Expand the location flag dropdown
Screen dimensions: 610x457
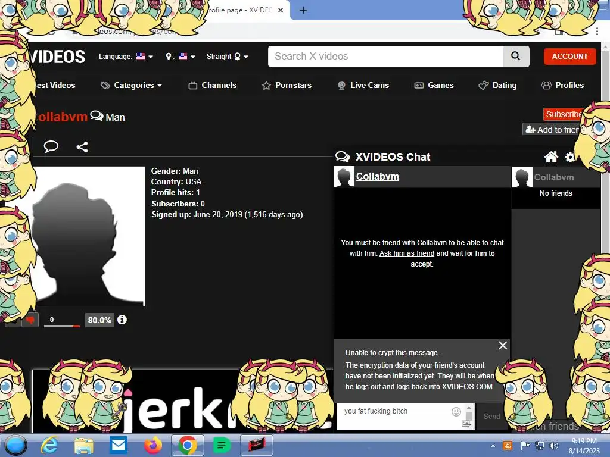coord(180,57)
